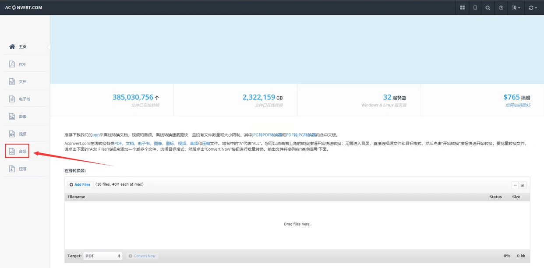Screen dimensions: 544x268
Task: Expand the convert refresh dropdown in header
Action: 533,8
